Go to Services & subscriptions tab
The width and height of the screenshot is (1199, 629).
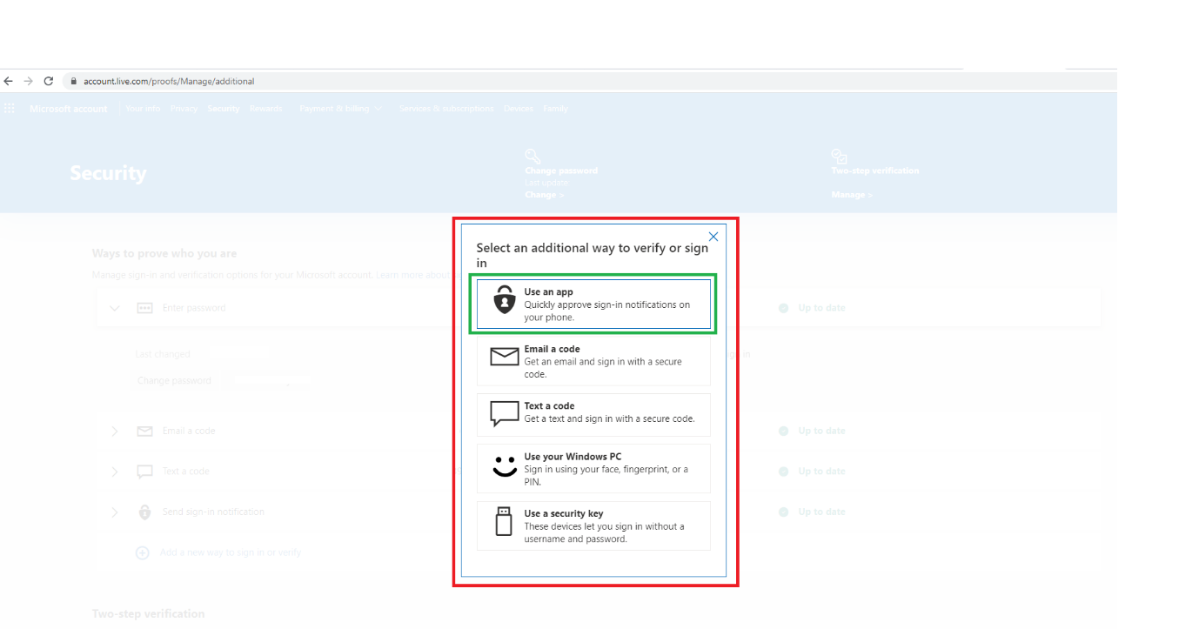pos(445,109)
